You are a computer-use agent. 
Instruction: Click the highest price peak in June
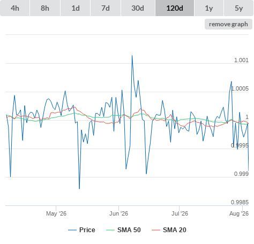click(132, 56)
